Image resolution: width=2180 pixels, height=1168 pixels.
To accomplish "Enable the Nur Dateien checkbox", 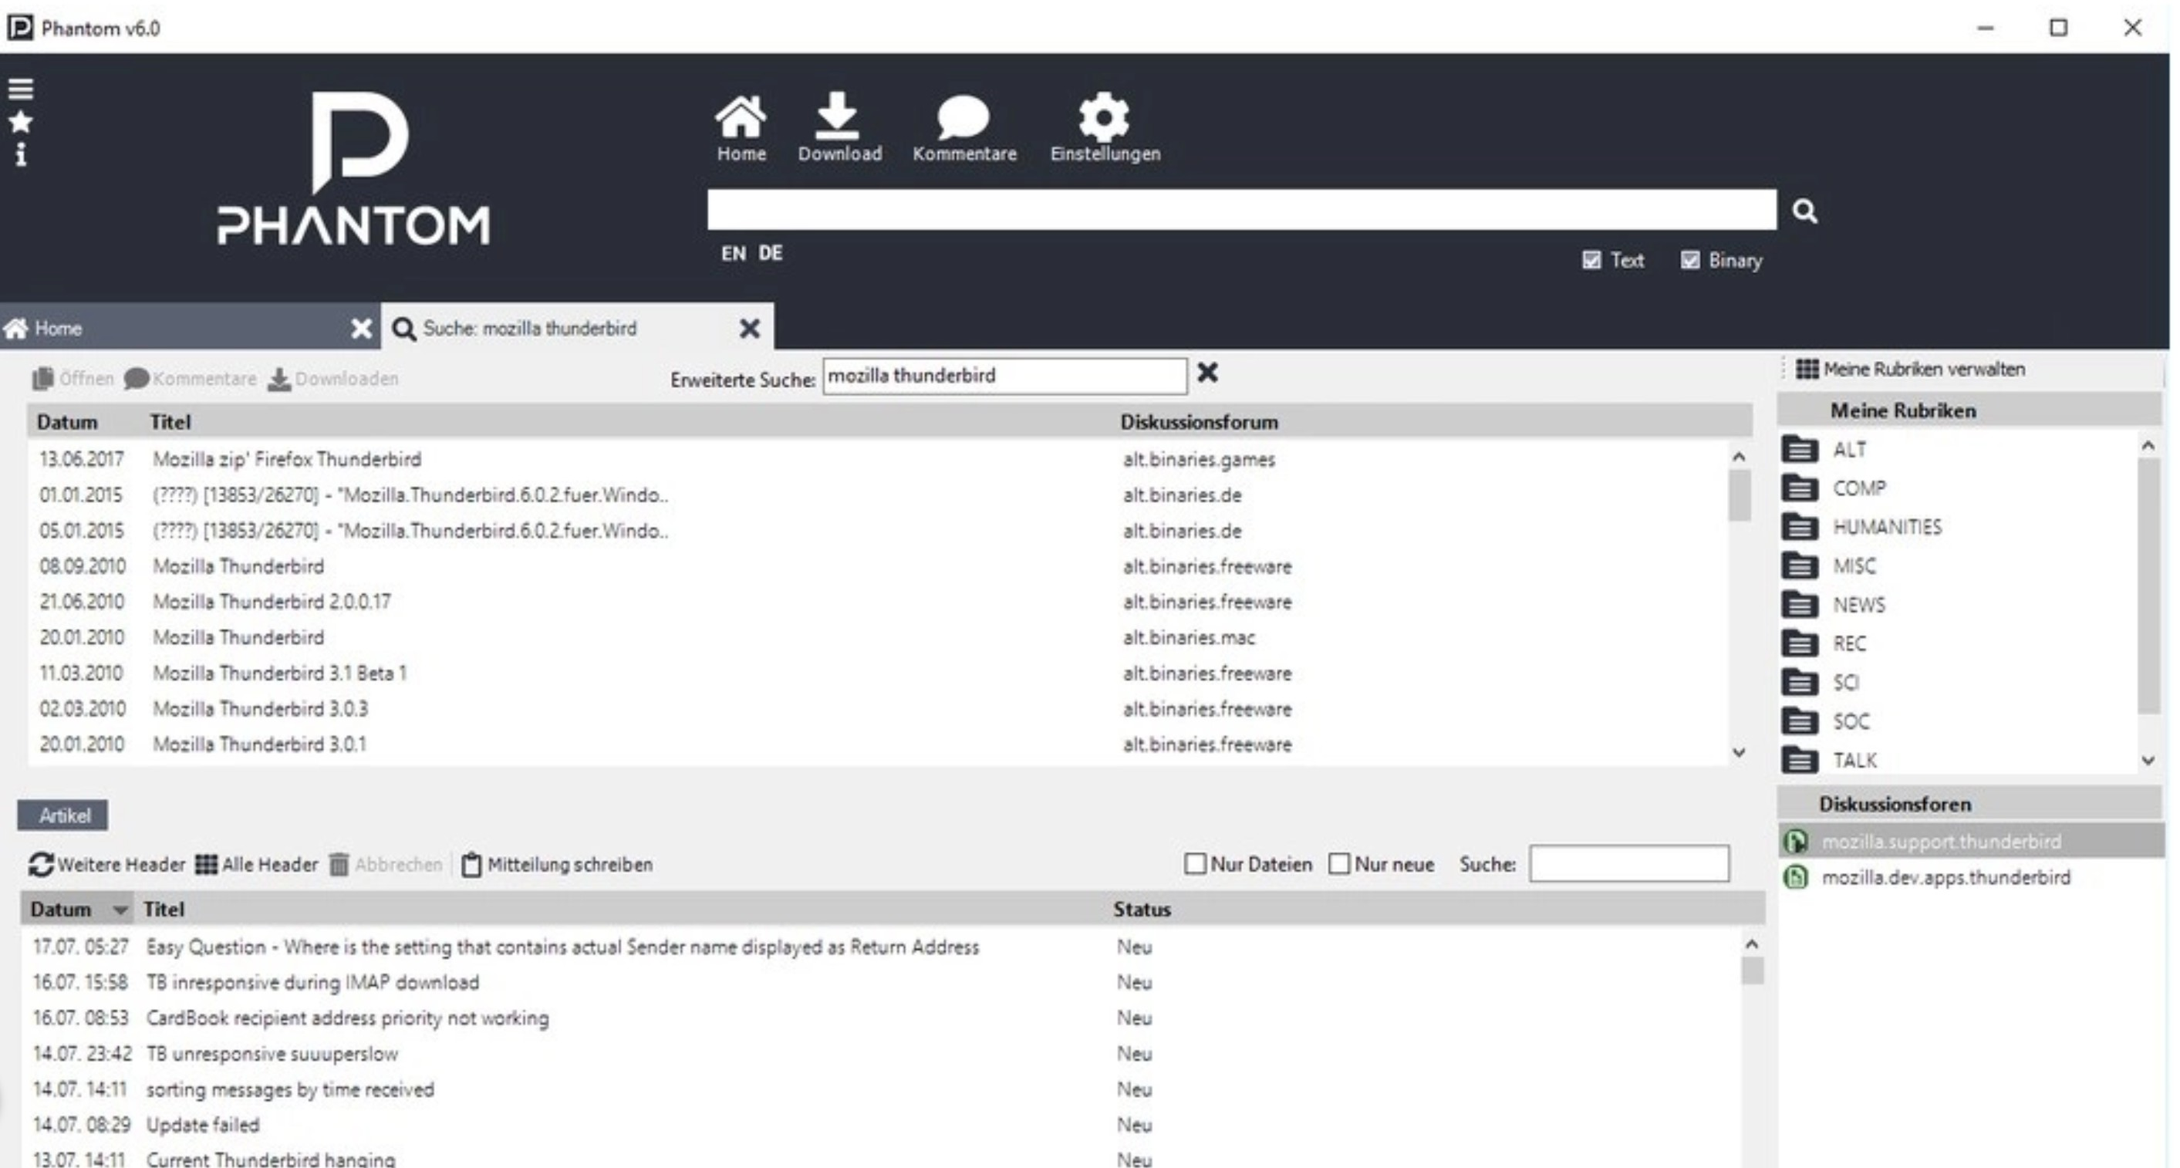I will (1195, 863).
